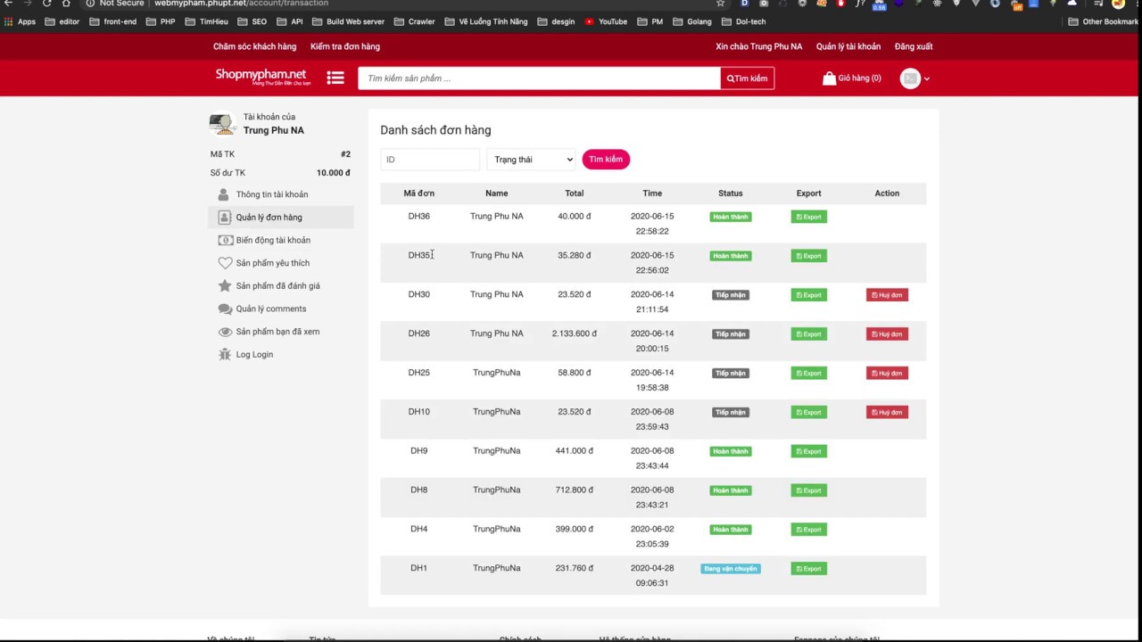Viewport: 1142px width, 642px height.
Task: Click the pink Tìm kiếm filter button
Action: click(x=606, y=159)
